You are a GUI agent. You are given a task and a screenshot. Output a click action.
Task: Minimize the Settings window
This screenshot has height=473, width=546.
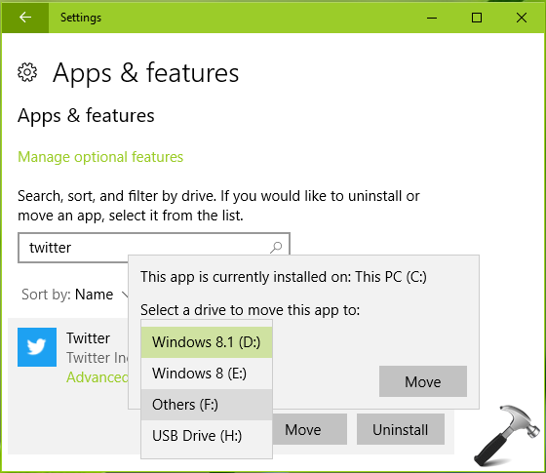[x=432, y=18]
